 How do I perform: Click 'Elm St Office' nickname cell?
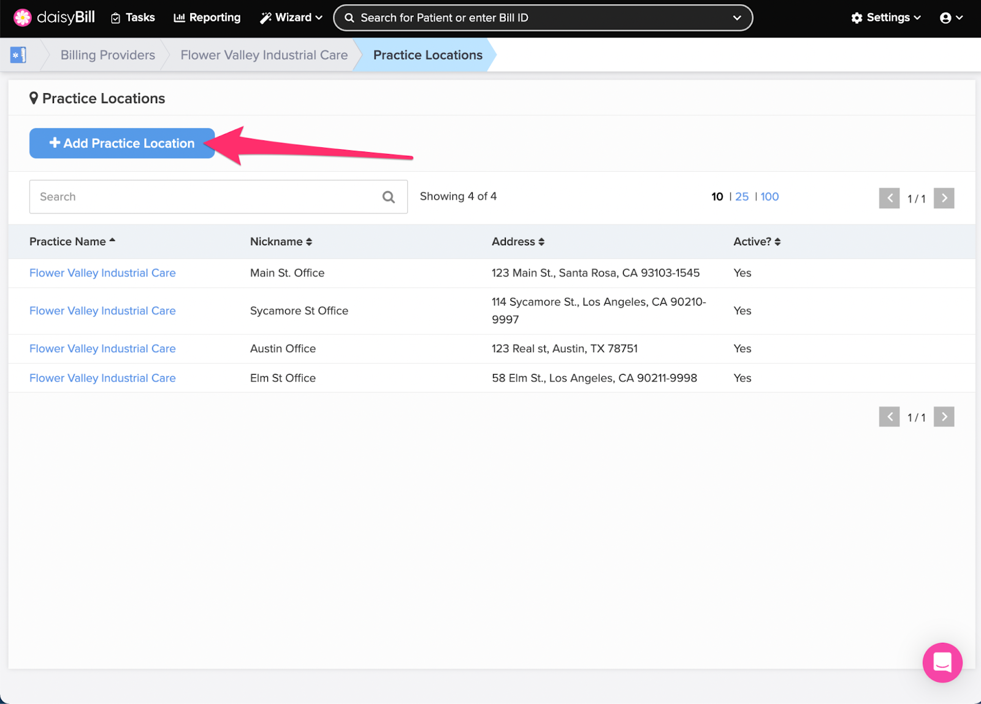pos(283,378)
